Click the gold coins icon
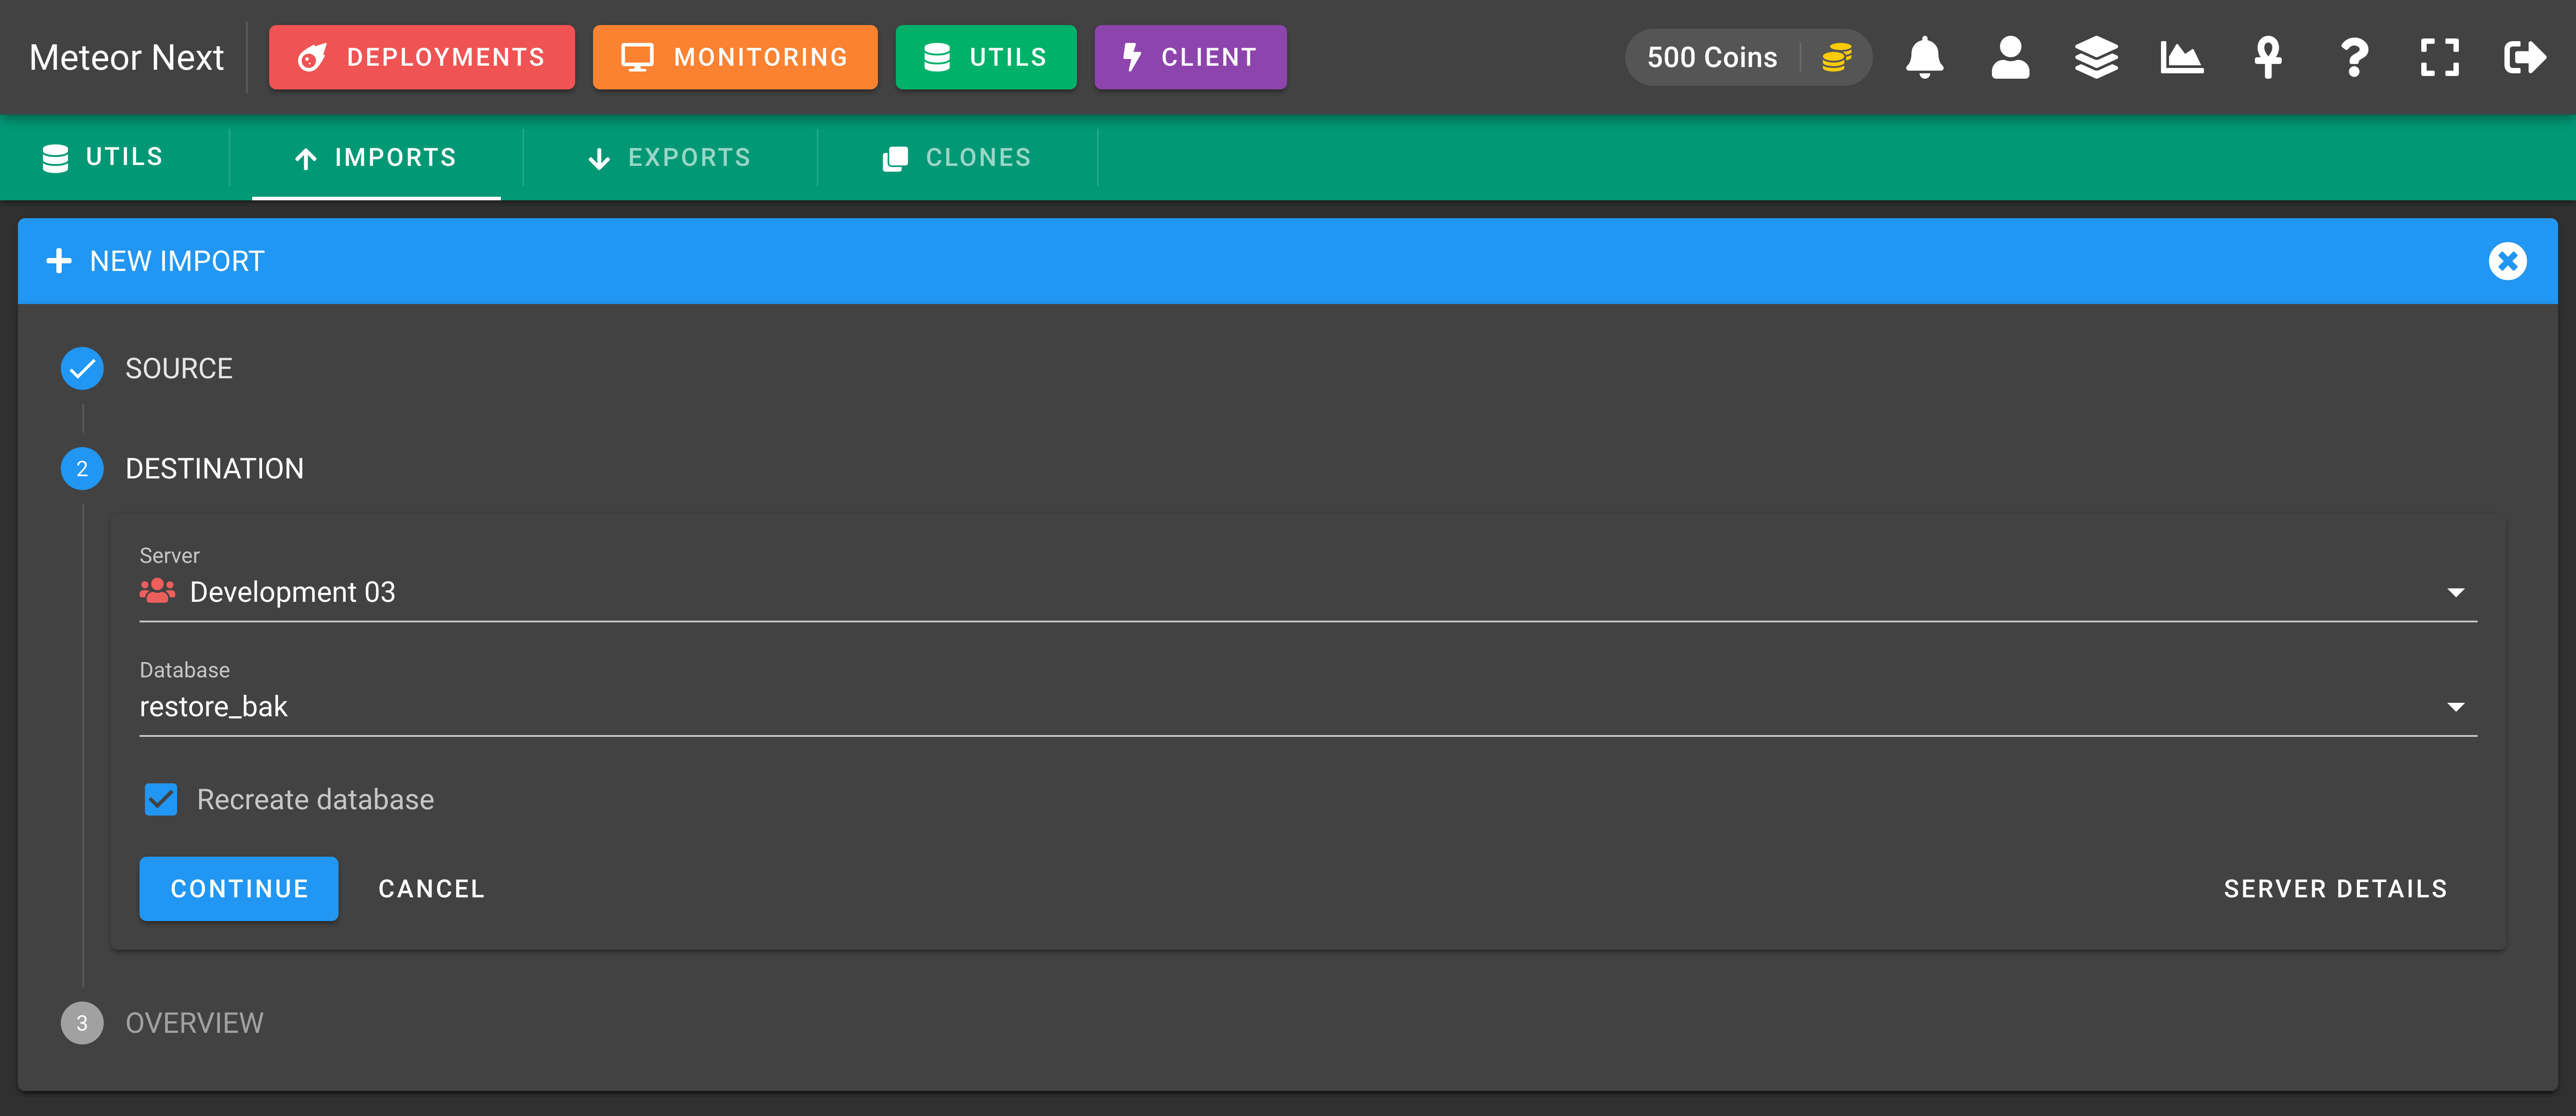2576x1116 pixels. (1837, 57)
